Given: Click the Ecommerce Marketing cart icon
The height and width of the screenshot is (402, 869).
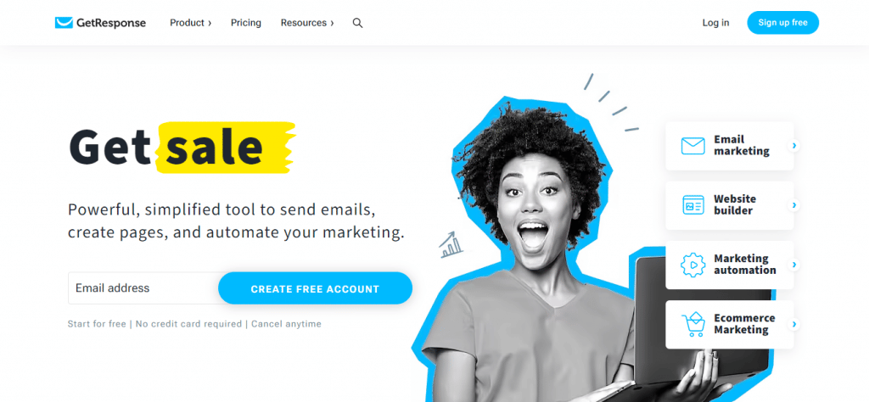Looking at the screenshot, I should [692, 325].
